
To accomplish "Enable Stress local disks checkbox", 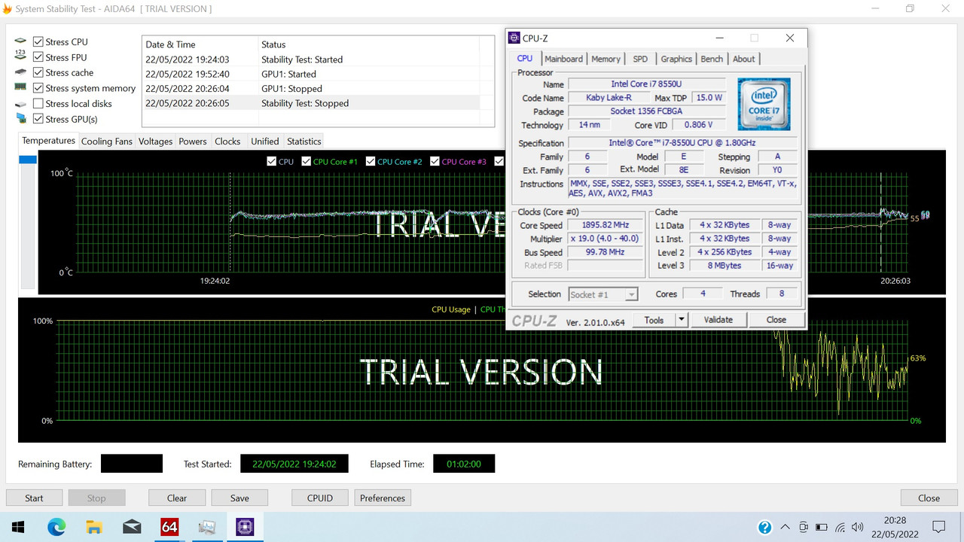I will click(38, 103).
